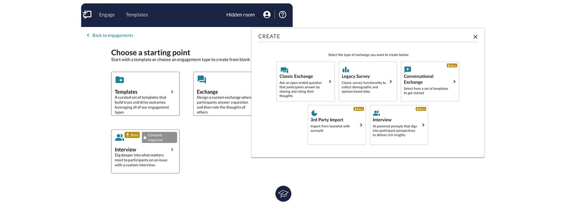Click 'Select from a set of templates' text
Image resolution: width=566 pixels, height=217 pixels.
click(426, 91)
